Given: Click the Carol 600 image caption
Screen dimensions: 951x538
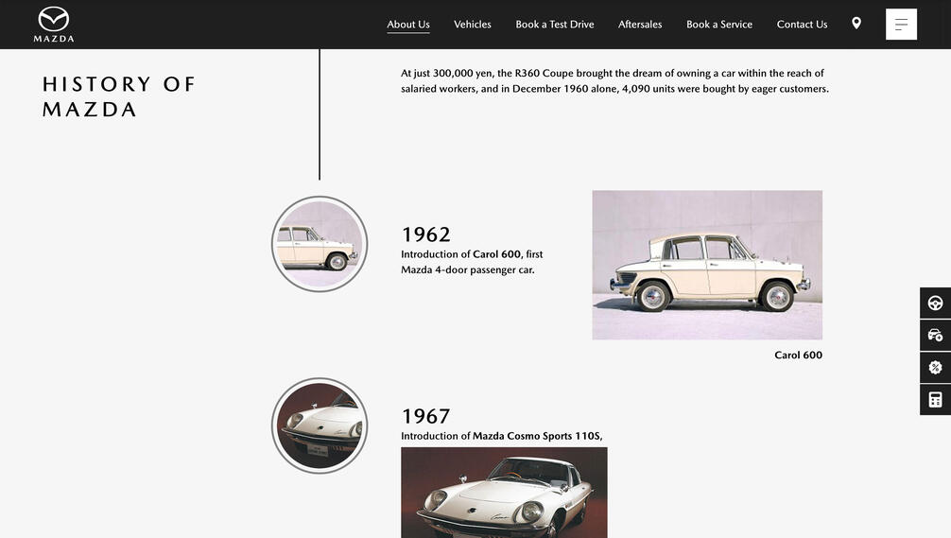Looking at the screenshot, I should coord(798,355).
